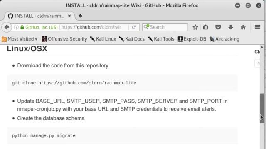Viewport: 266px width, 149px height.
Task: Close the INSTALL cldrn/rainmap tab
Action: pos(69,16)
